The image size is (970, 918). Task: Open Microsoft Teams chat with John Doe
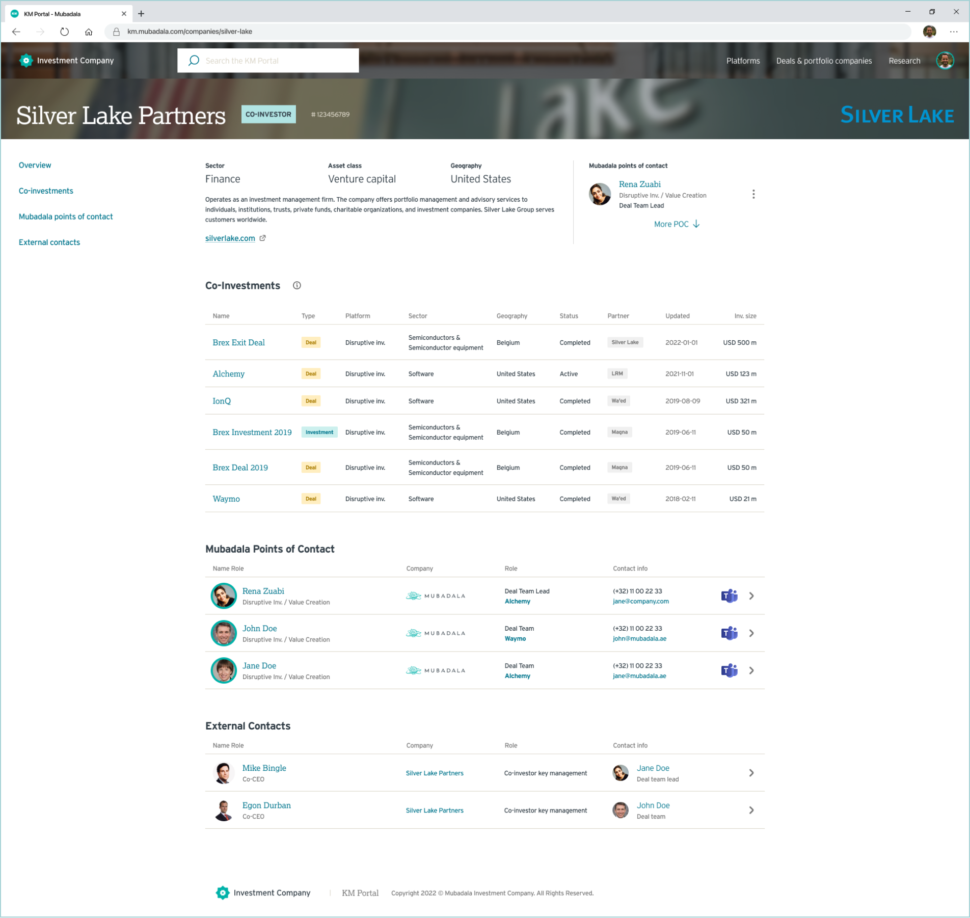tap(729, 633)
